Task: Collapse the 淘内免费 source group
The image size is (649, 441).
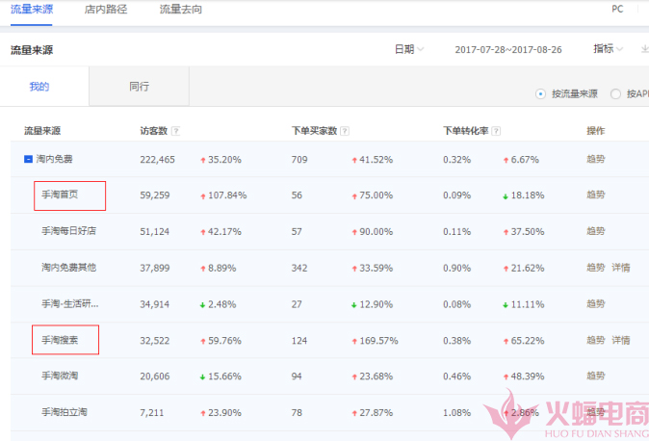Action: click(x=29, y=159)
